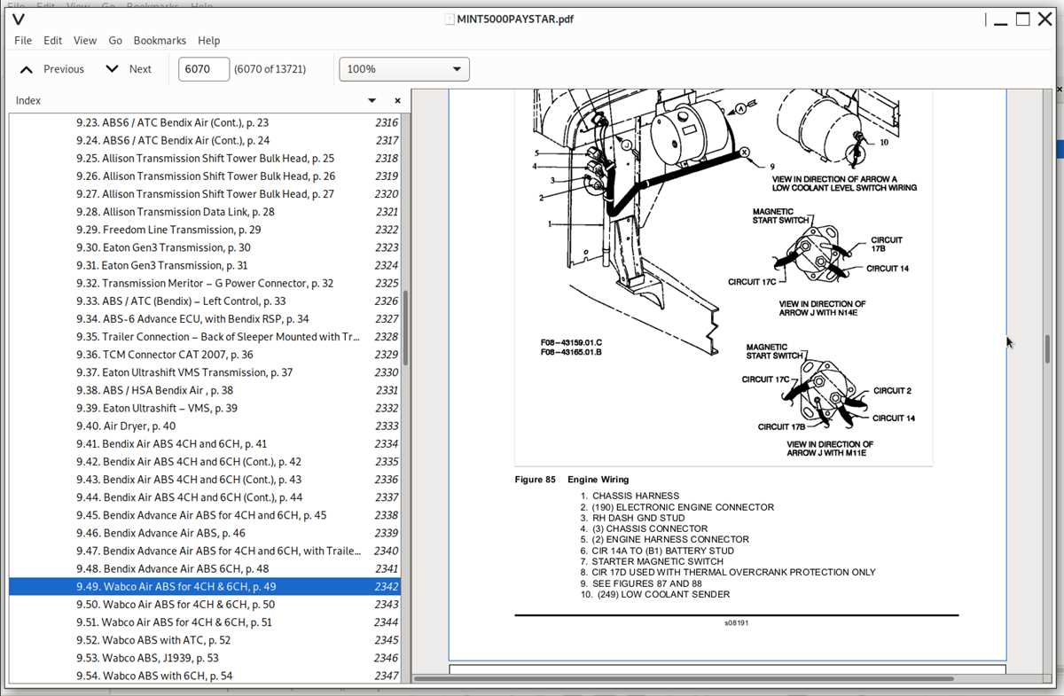Select 9.51 Wabco Air ABS, p. 51
Image resolution: width=1064 pixels, height=696 pixels.
(205, 622)
